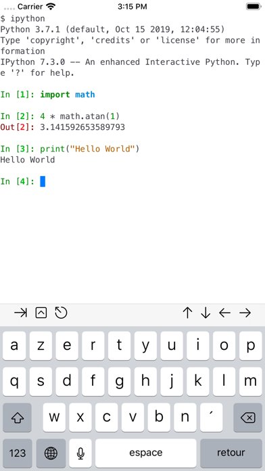Tap the retour key
Viewport: 265px width, 471px height.
pyautogui.click(x=231, y=453)
